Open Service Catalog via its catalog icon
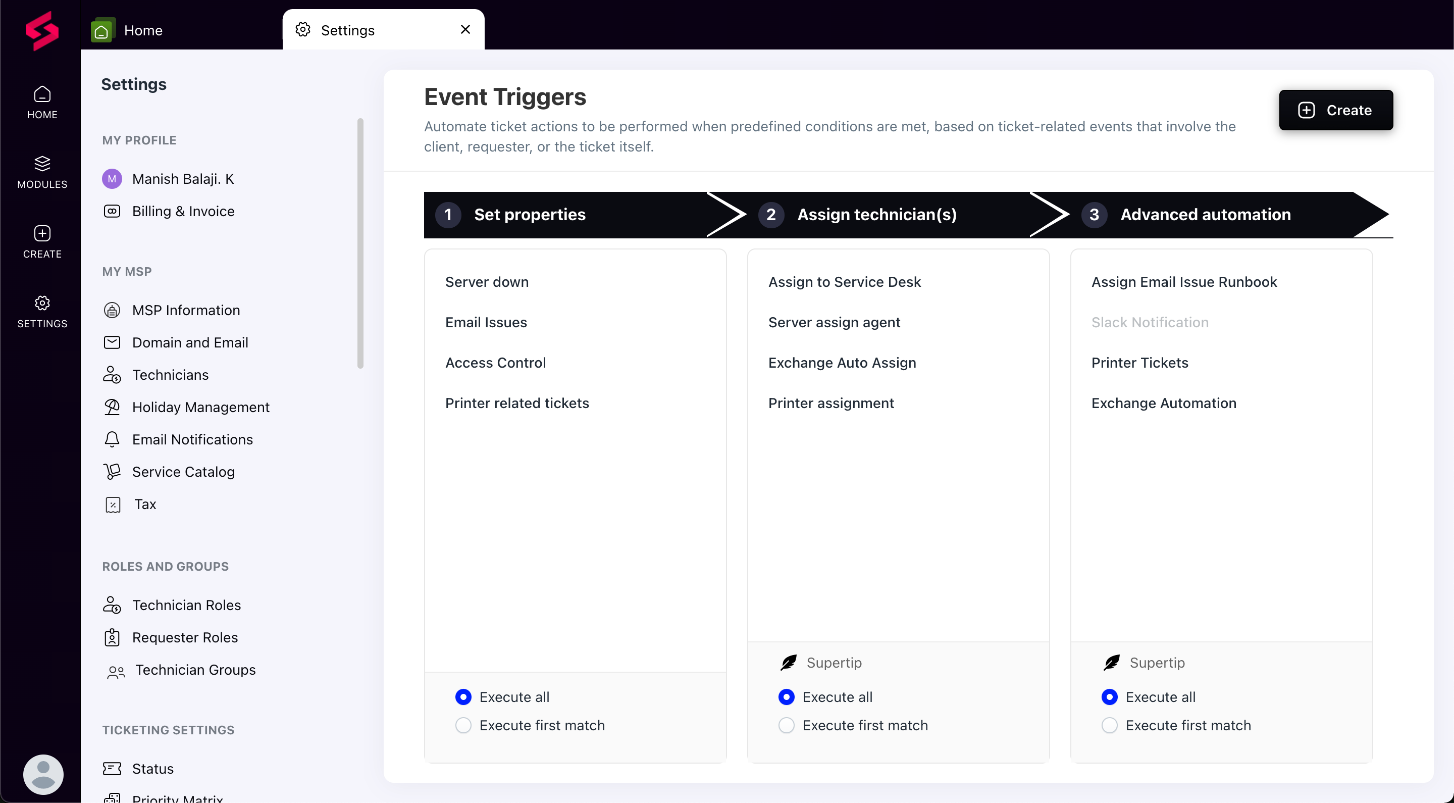Viewport: 1454px width, 803px height. click(x=112, y=472)
